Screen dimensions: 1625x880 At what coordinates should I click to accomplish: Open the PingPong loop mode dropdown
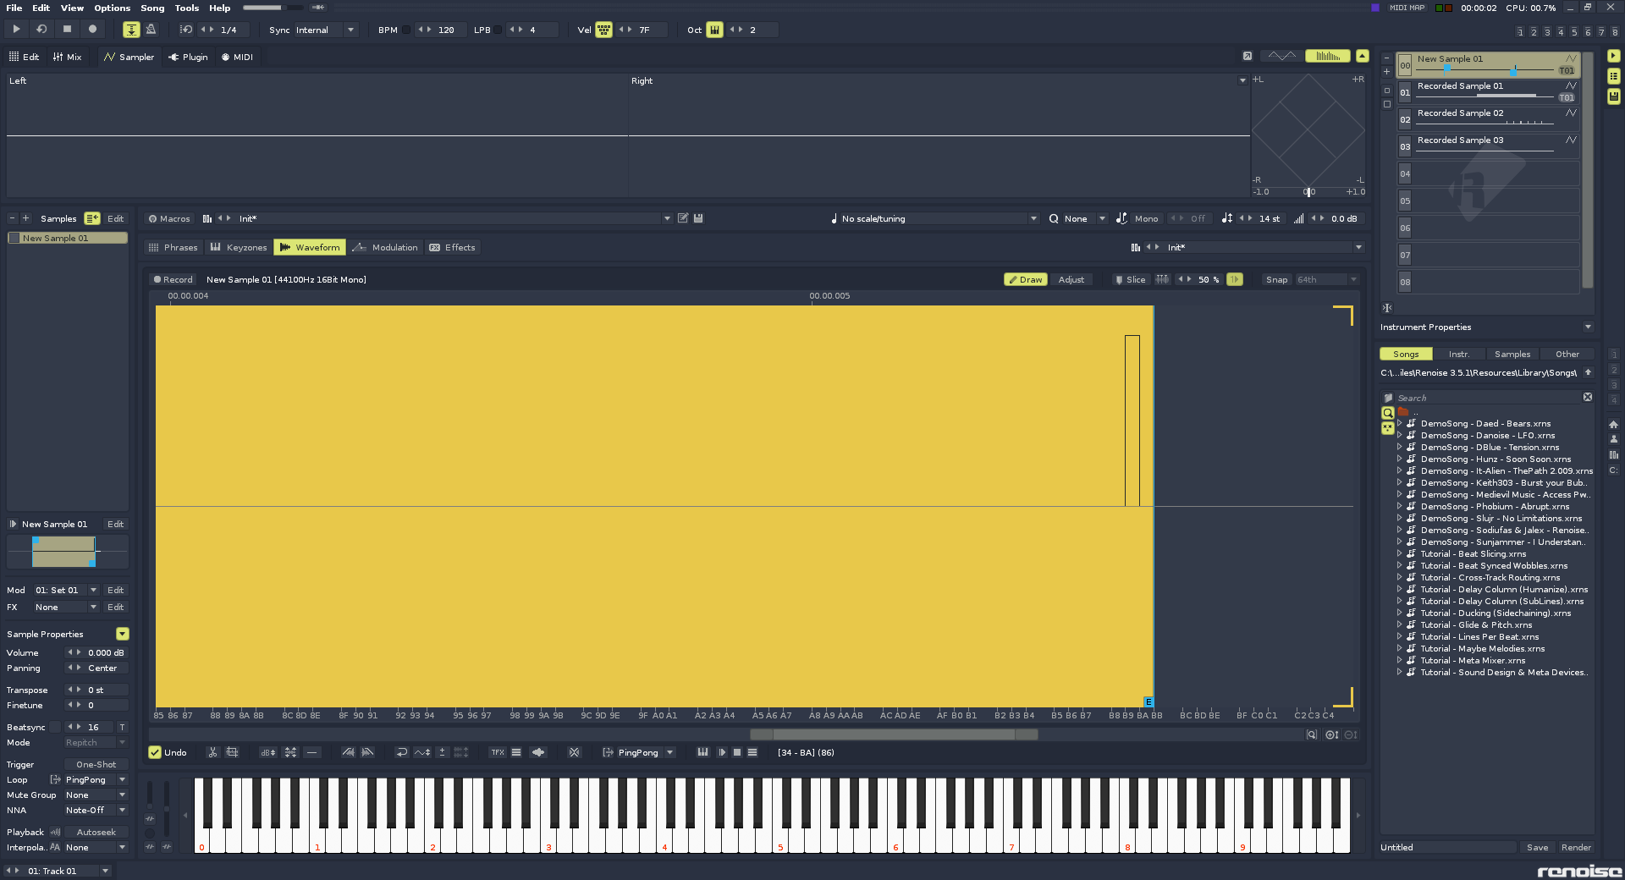pyautogui.click(x=669, y=752)
